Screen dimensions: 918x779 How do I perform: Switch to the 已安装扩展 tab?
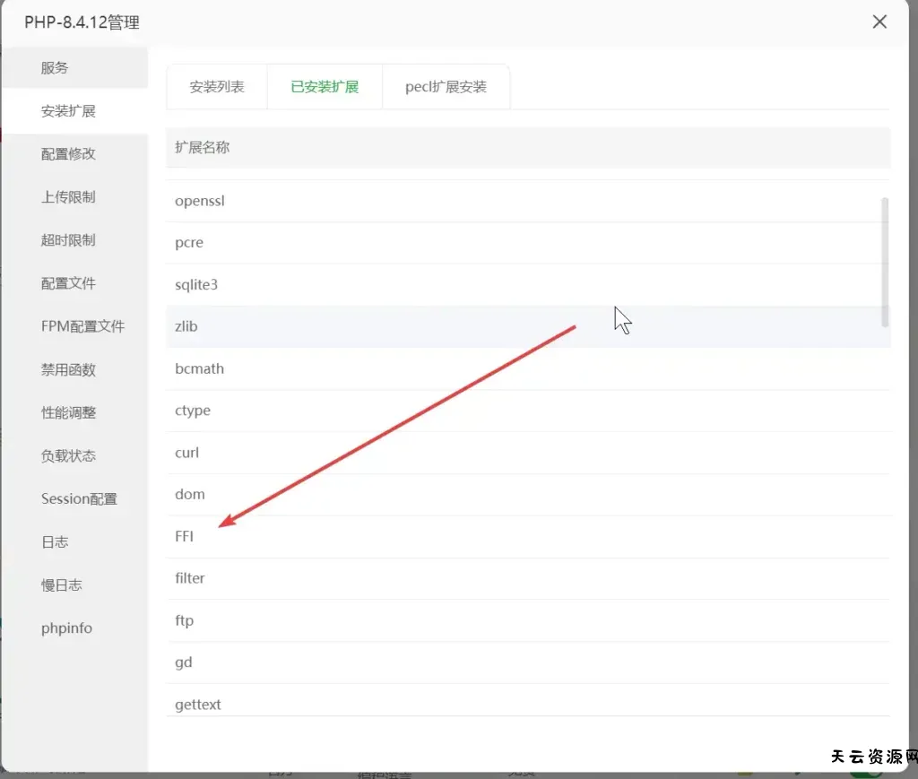[x=325, y=87]
